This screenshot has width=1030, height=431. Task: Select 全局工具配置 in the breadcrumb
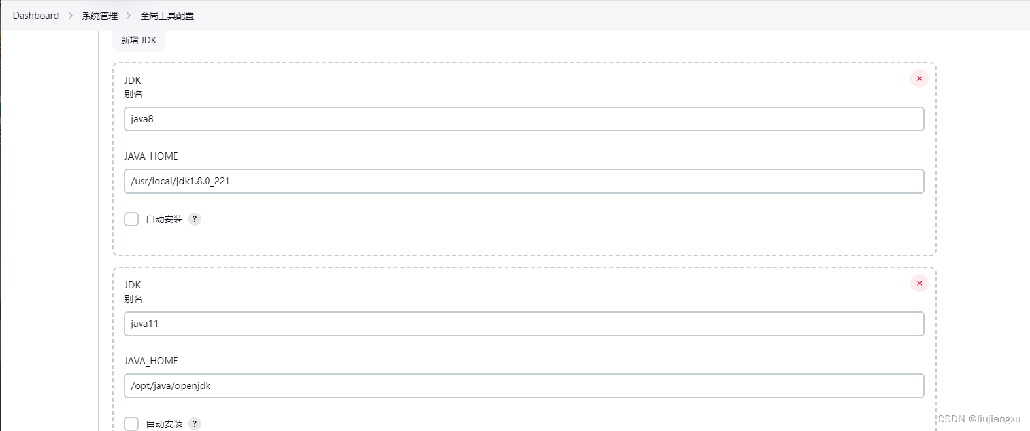tap(166, 15)
